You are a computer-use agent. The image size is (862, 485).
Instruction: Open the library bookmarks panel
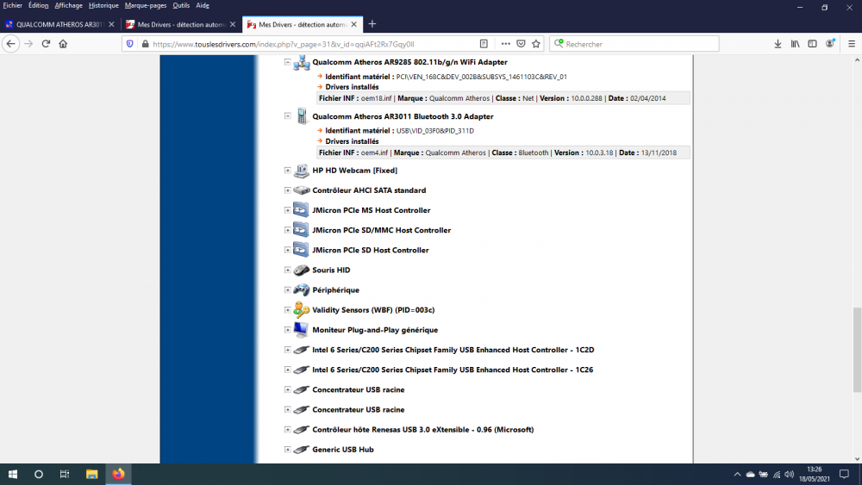coord(796,44)
